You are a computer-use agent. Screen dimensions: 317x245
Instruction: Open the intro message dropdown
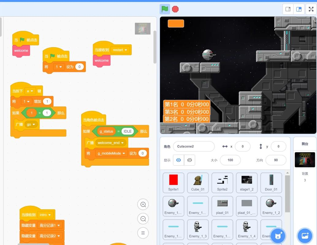45,215
